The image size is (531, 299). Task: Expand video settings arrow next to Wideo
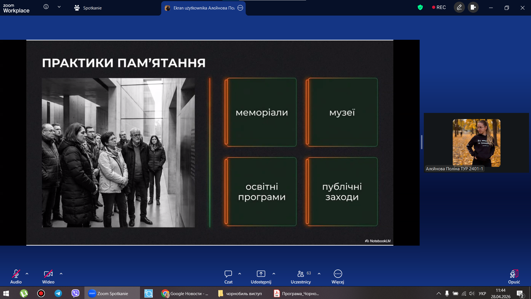coord(61,274)
